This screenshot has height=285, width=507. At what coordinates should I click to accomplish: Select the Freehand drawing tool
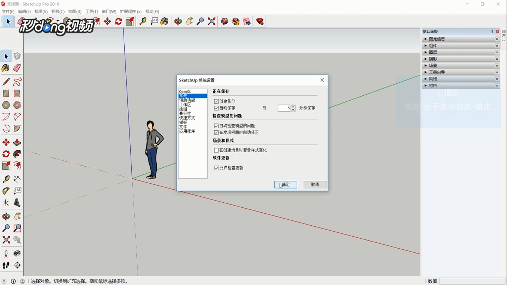17,82
